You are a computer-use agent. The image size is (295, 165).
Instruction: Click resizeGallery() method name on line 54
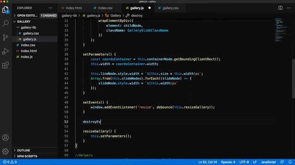pyautogui.click(x=97, y=131)
